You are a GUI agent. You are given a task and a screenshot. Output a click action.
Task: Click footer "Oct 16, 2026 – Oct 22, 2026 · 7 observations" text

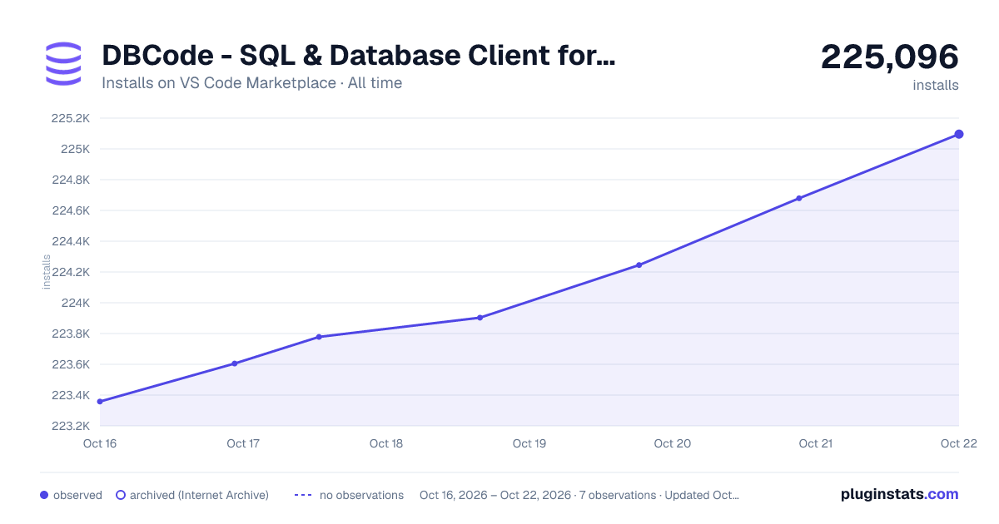[x=538, y=495]
